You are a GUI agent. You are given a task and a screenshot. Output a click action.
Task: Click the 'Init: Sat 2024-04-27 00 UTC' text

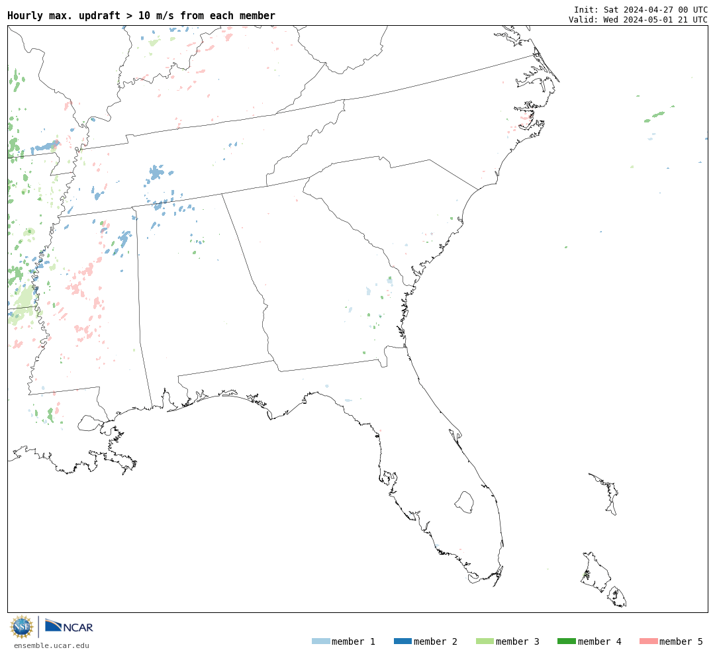pos(641,9)
